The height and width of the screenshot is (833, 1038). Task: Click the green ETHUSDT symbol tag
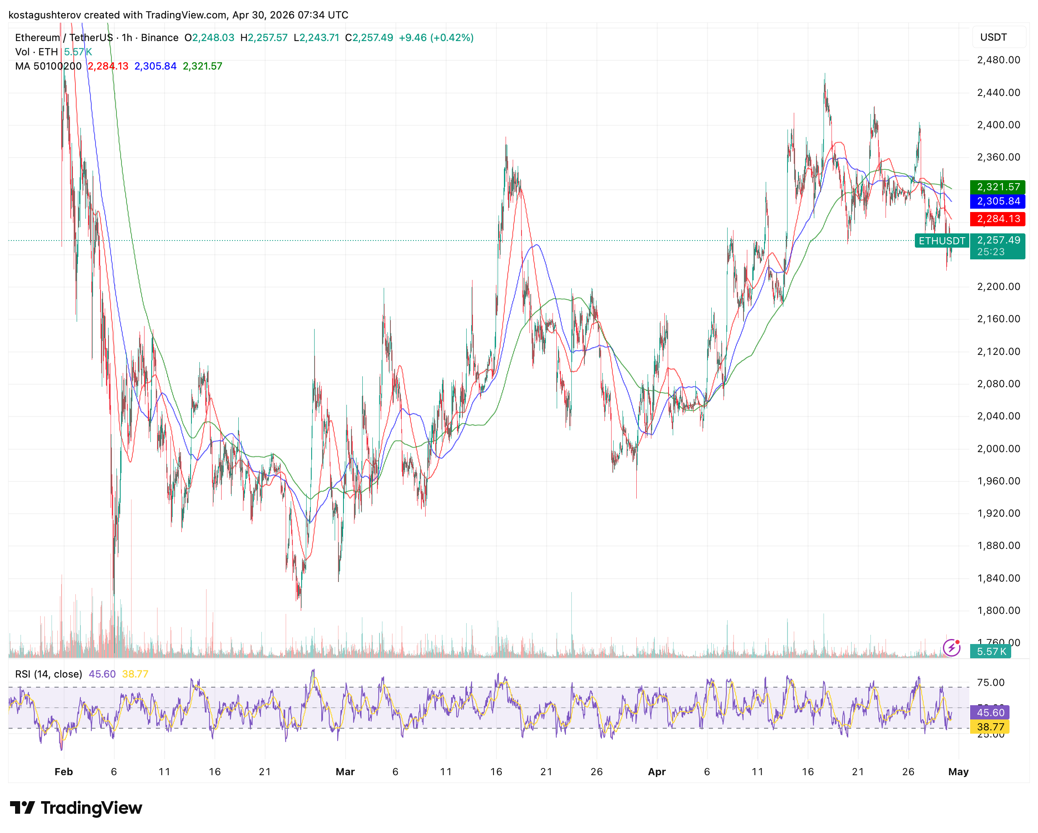point(941,241)
